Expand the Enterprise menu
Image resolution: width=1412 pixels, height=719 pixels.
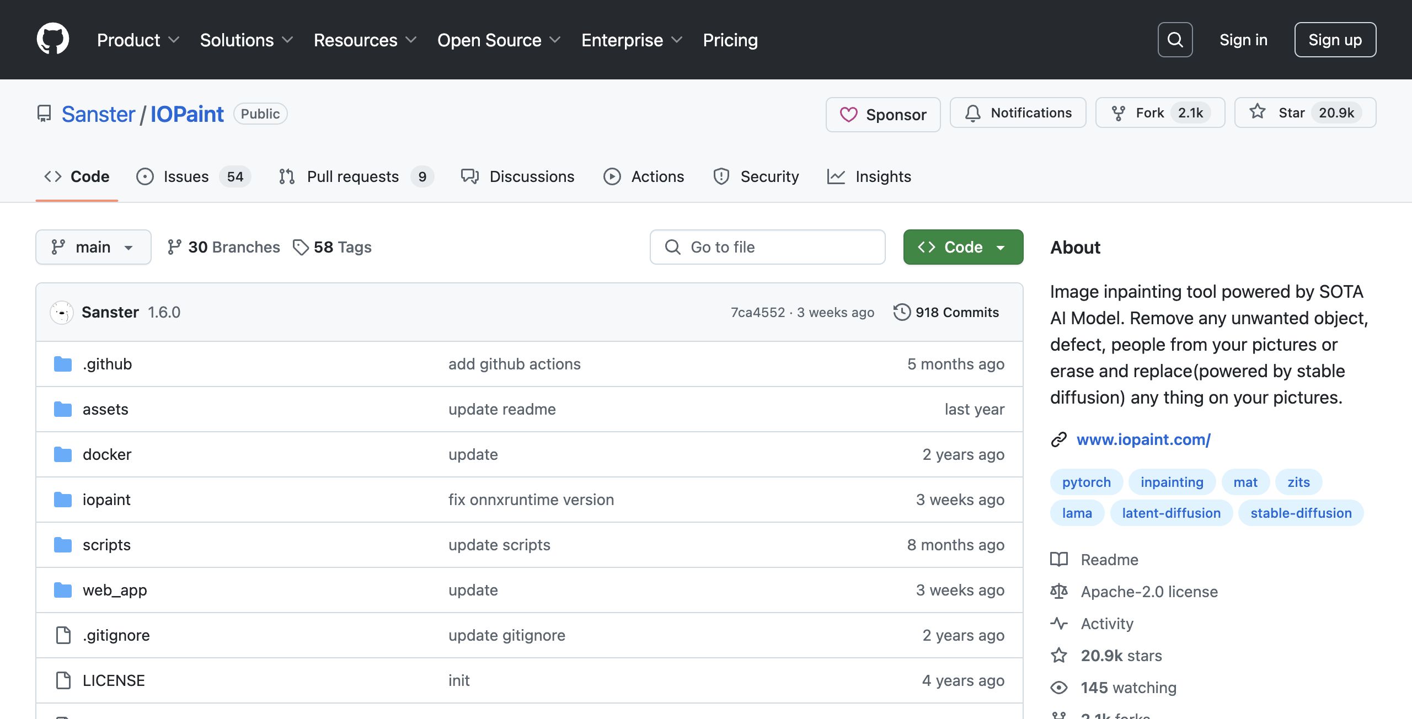coord(632,40)
